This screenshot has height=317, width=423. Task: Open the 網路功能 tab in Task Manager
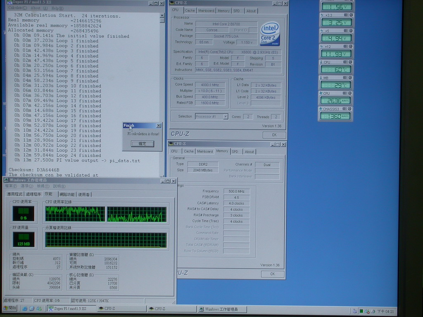coord(67,194)
